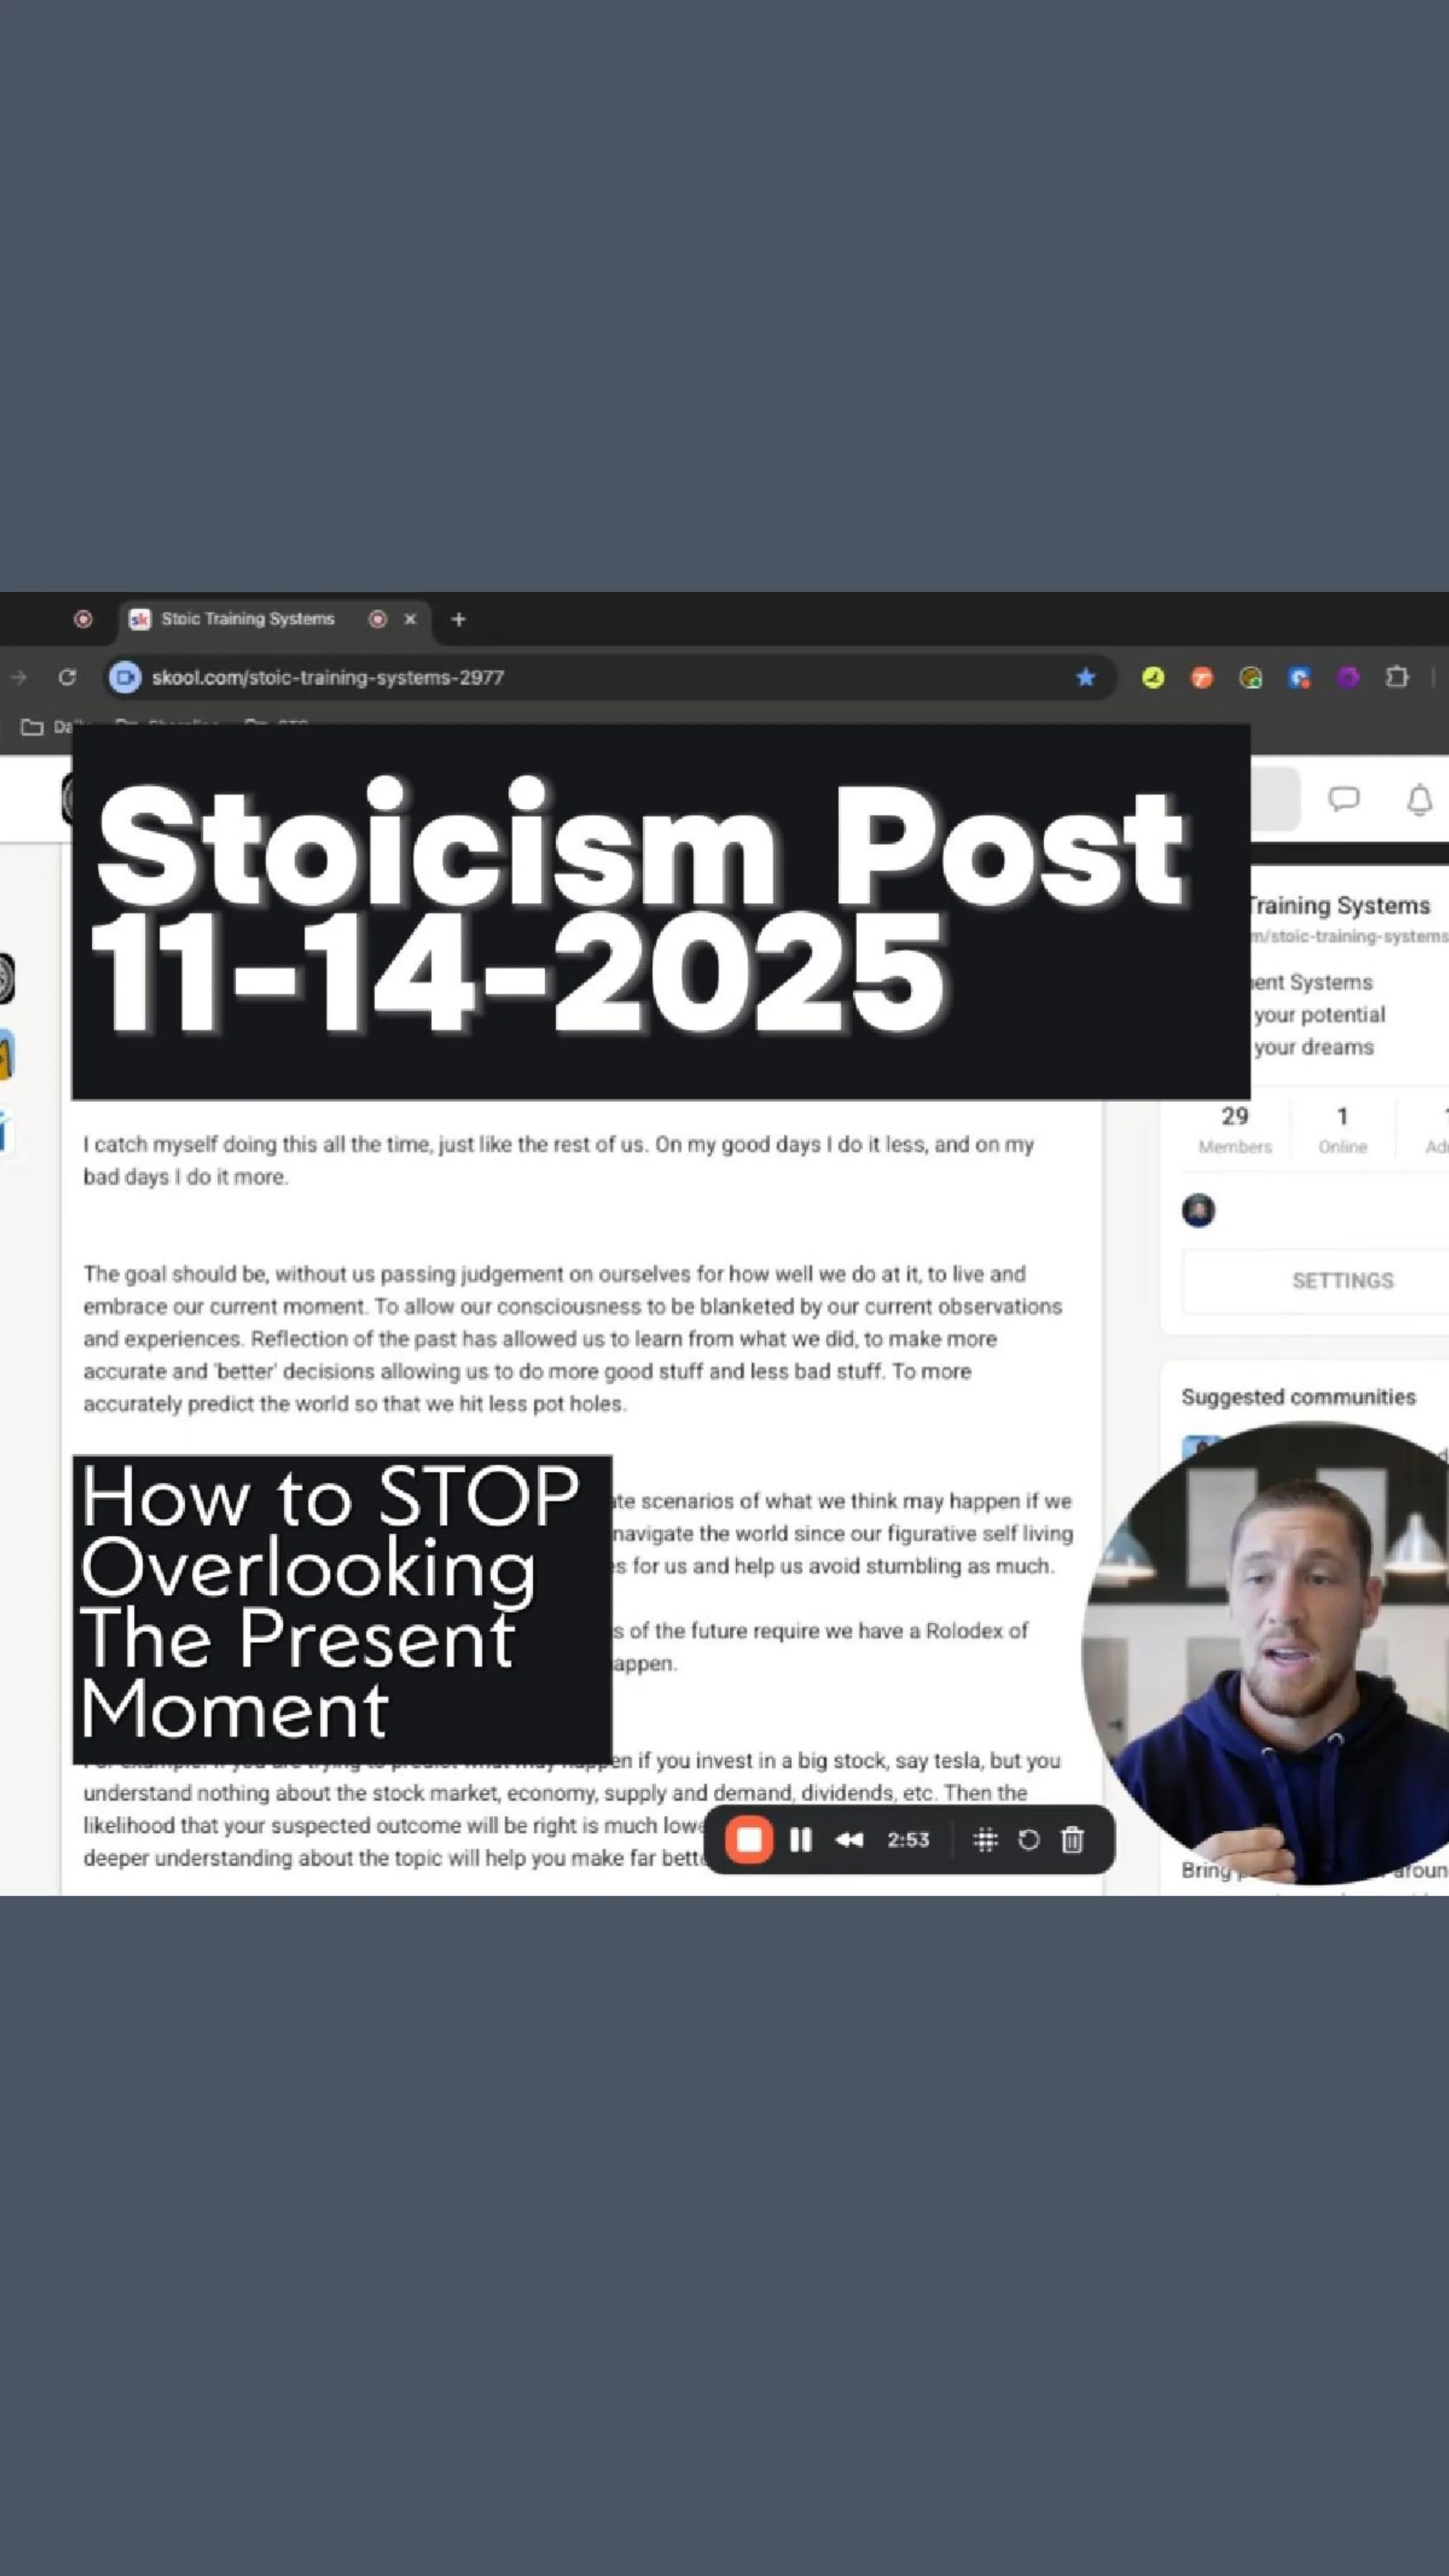Switch to the Stoic Training Systems tab
1449x2576 pixels.
click(x=248, y=619)
